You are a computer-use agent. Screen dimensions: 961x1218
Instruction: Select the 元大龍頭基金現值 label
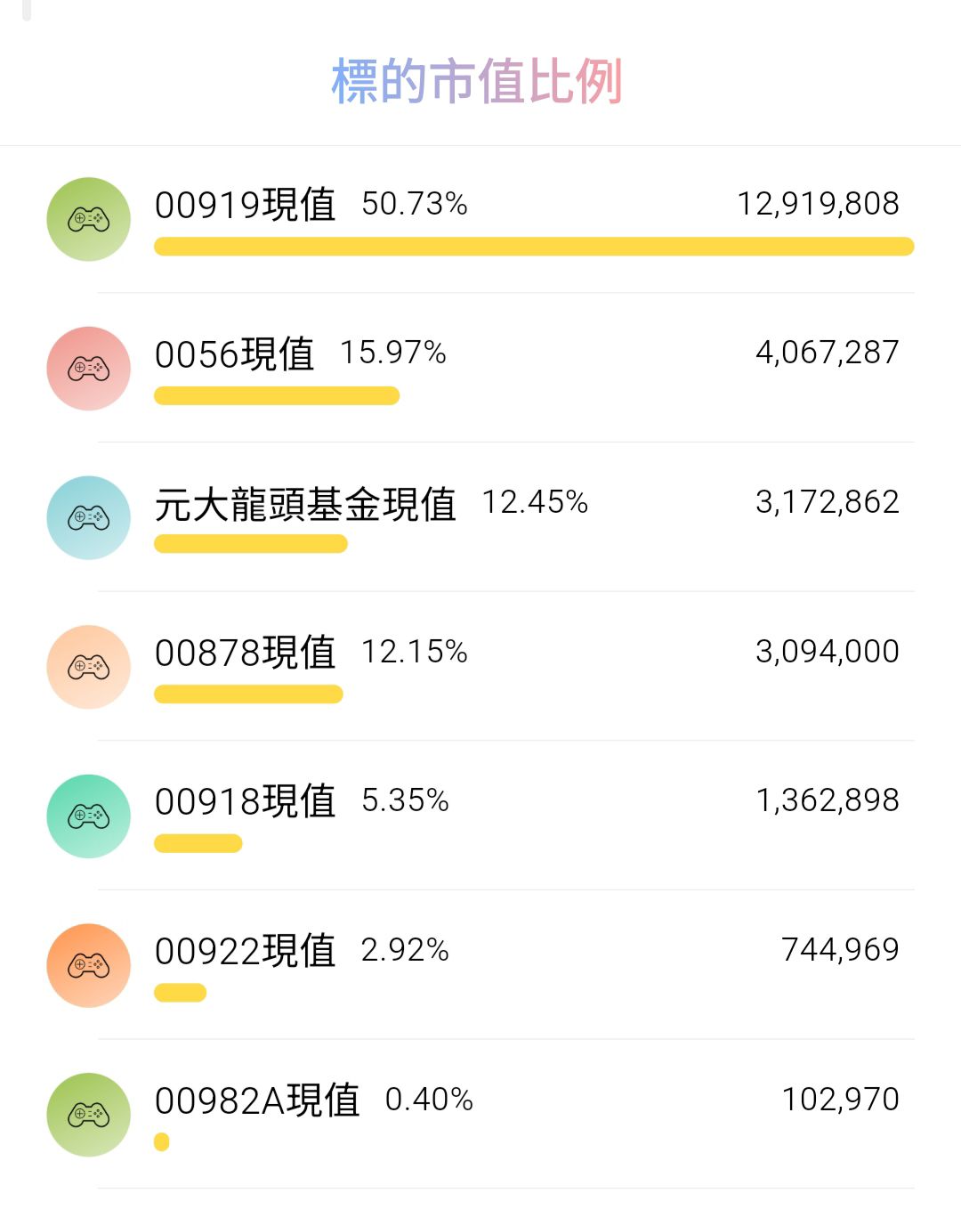tap(305, 504)
